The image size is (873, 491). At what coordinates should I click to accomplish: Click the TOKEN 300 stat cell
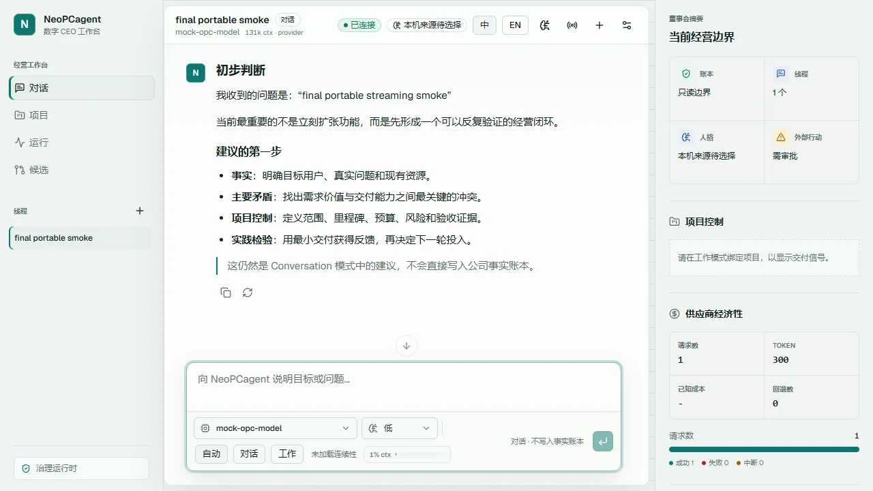coord(812,353)
